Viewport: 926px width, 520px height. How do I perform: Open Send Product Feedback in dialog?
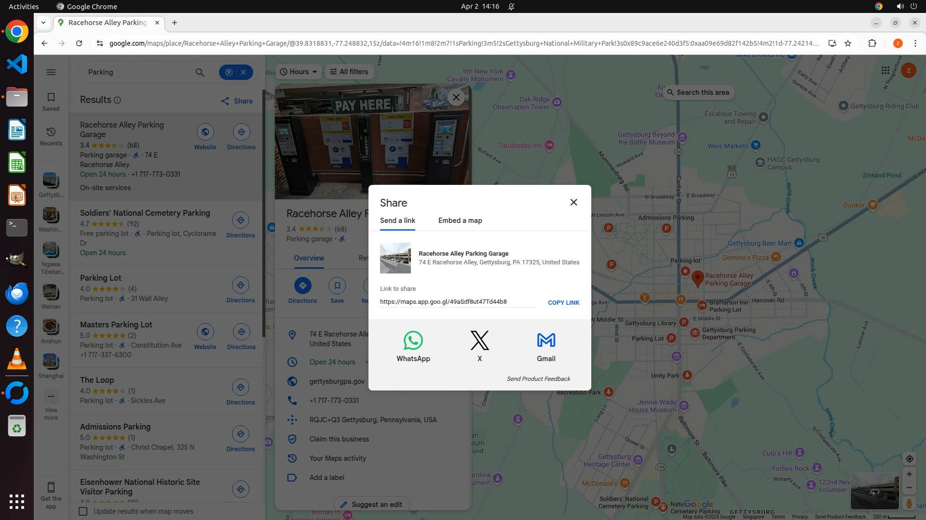[x=538, y=379]
